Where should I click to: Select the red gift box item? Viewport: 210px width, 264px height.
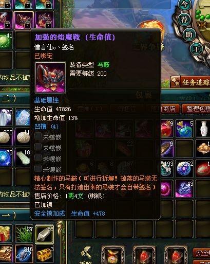[x=6, y=234]
